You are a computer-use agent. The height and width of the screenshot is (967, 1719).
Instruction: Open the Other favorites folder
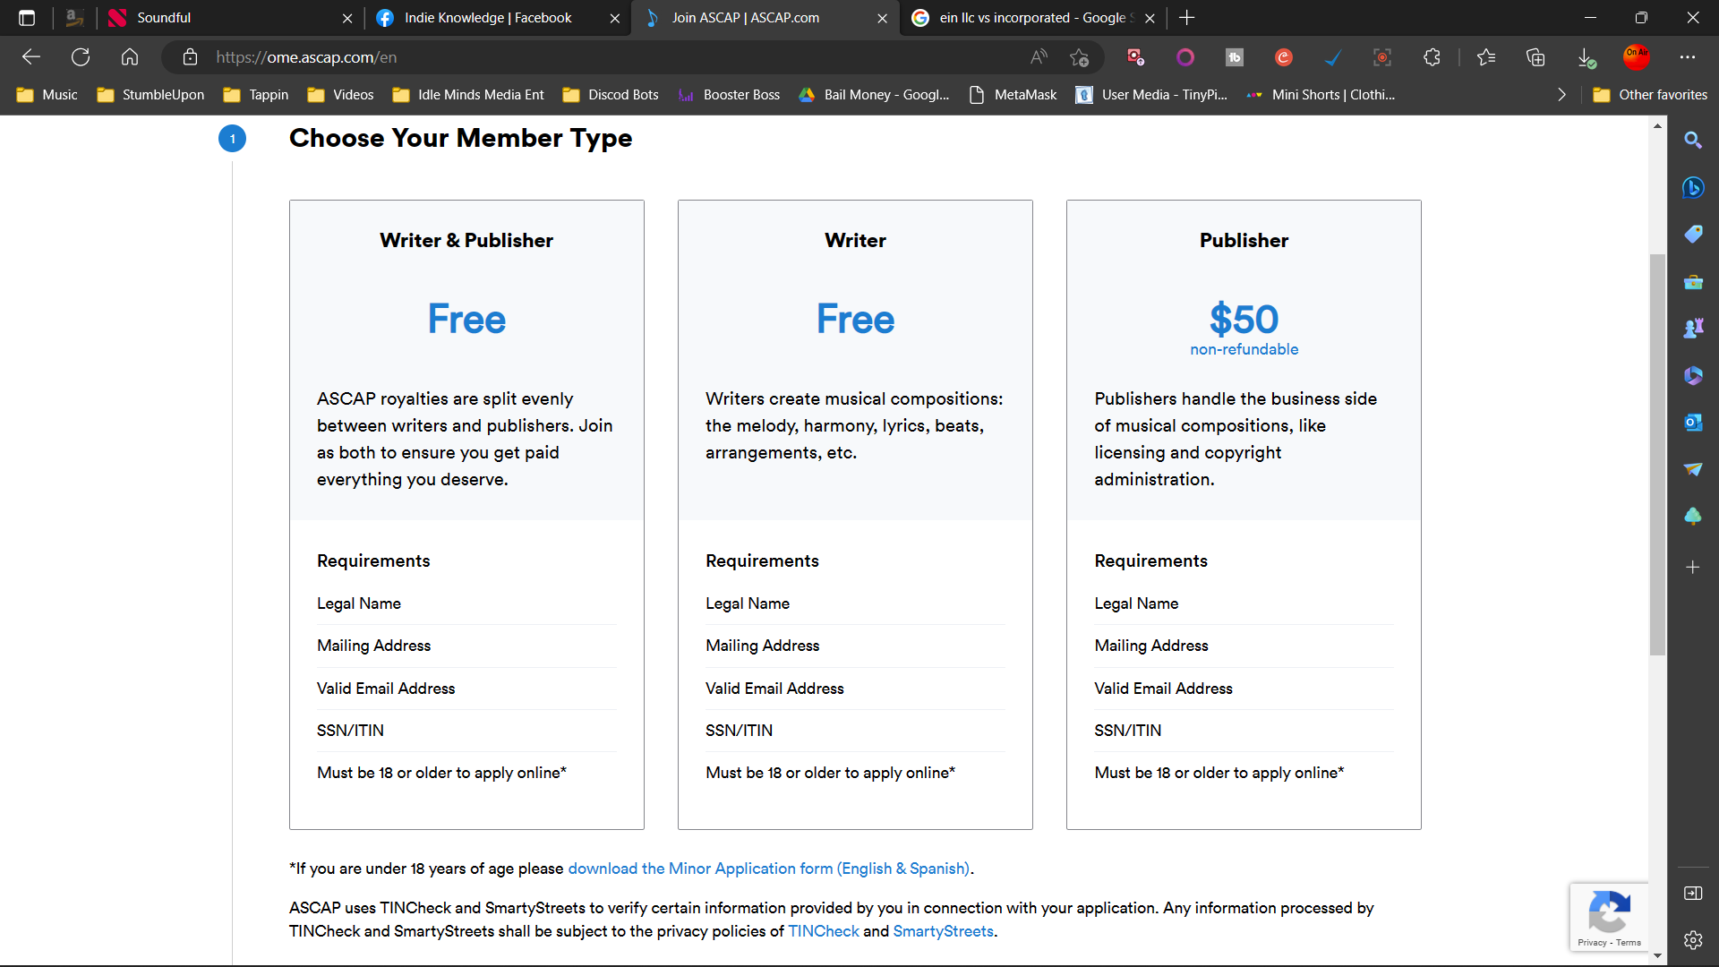click(x=1650, y=95)
